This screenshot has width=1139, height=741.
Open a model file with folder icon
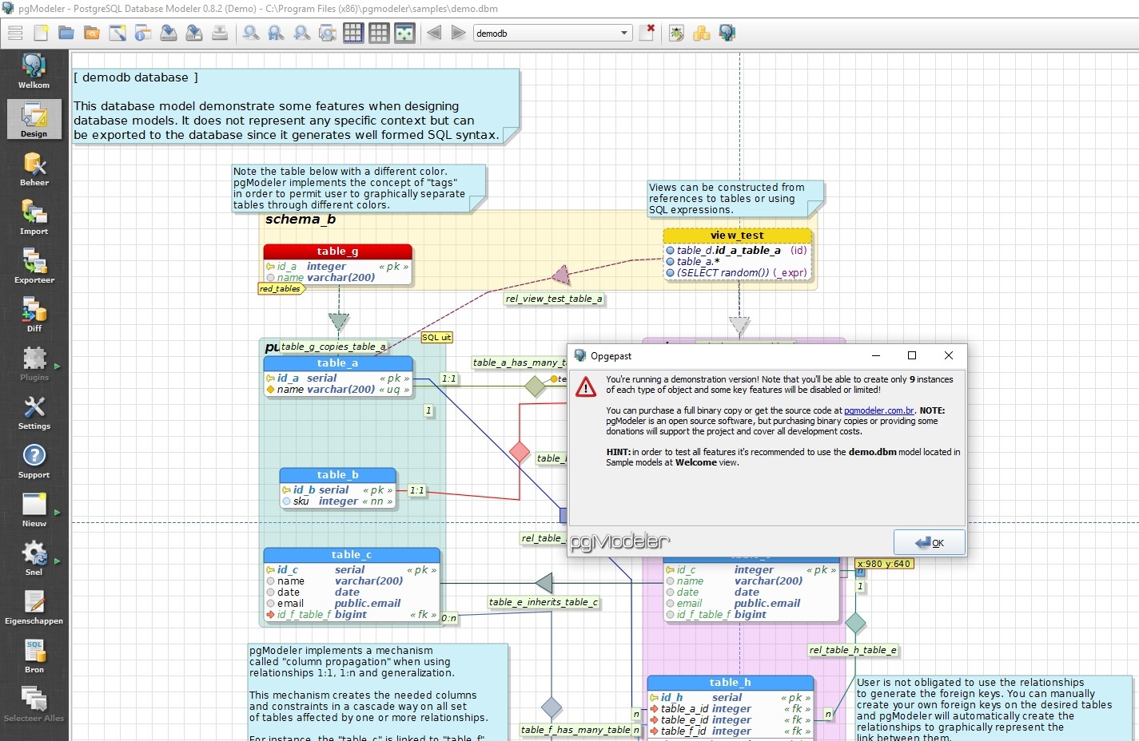[x=66, y=33]
